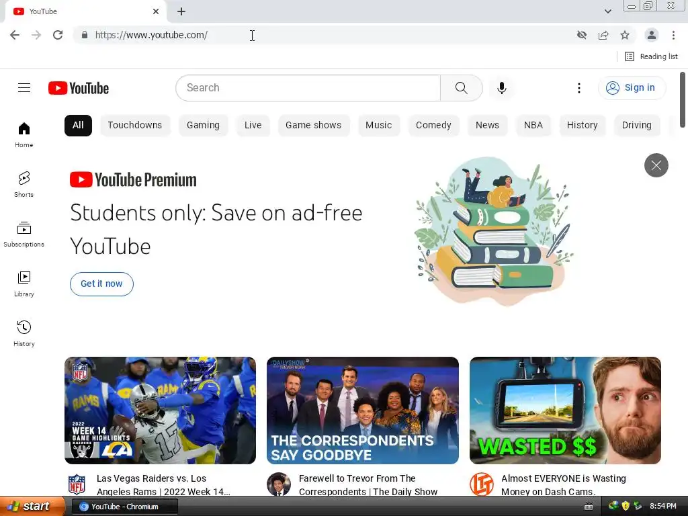The image size is (688, 516).
Task: Select the Touchdowns filter chip
Action: (134, 126)
